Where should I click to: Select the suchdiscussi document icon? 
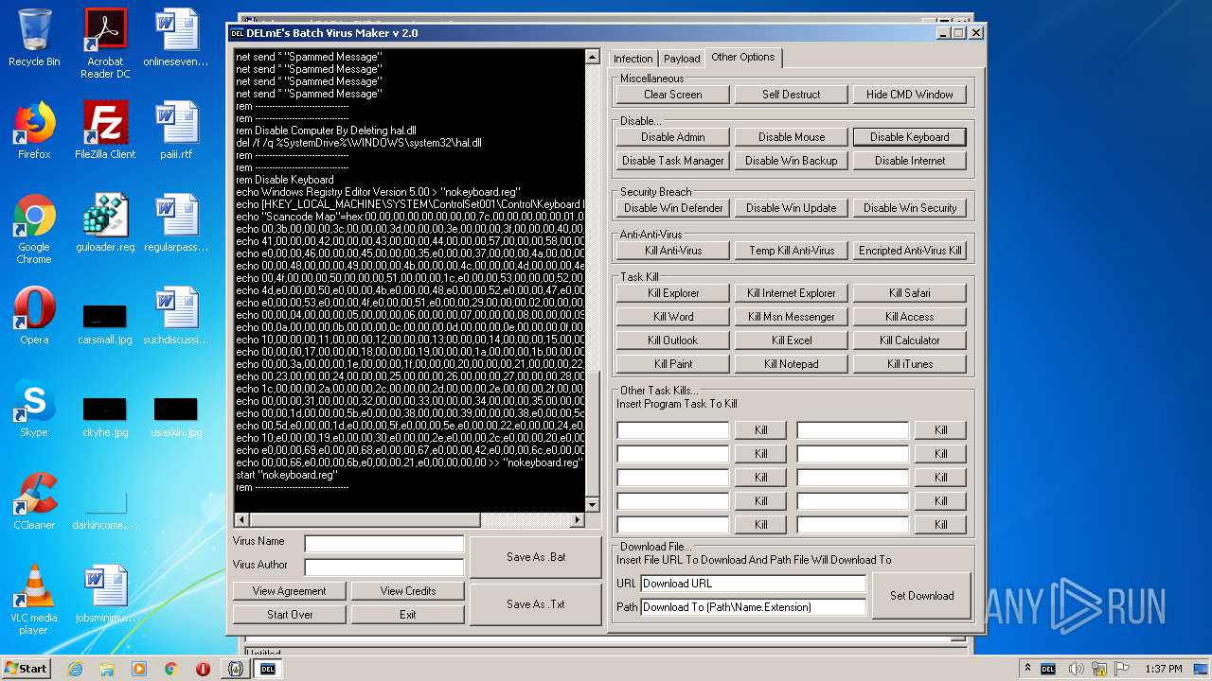pyautogui.click(x=176, y=316)
